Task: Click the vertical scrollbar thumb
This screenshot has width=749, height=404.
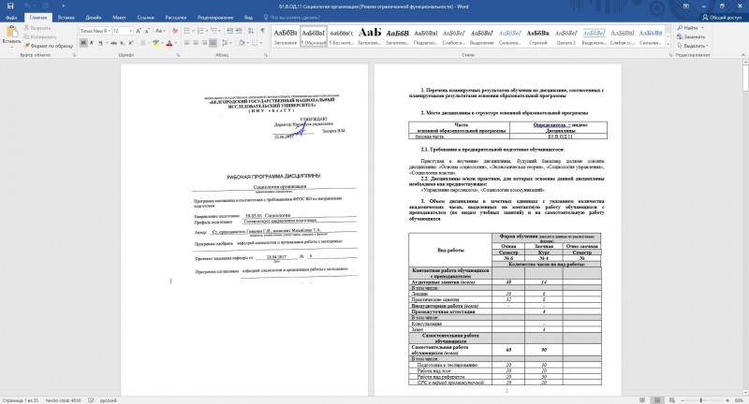Action: tap(745, 77)
